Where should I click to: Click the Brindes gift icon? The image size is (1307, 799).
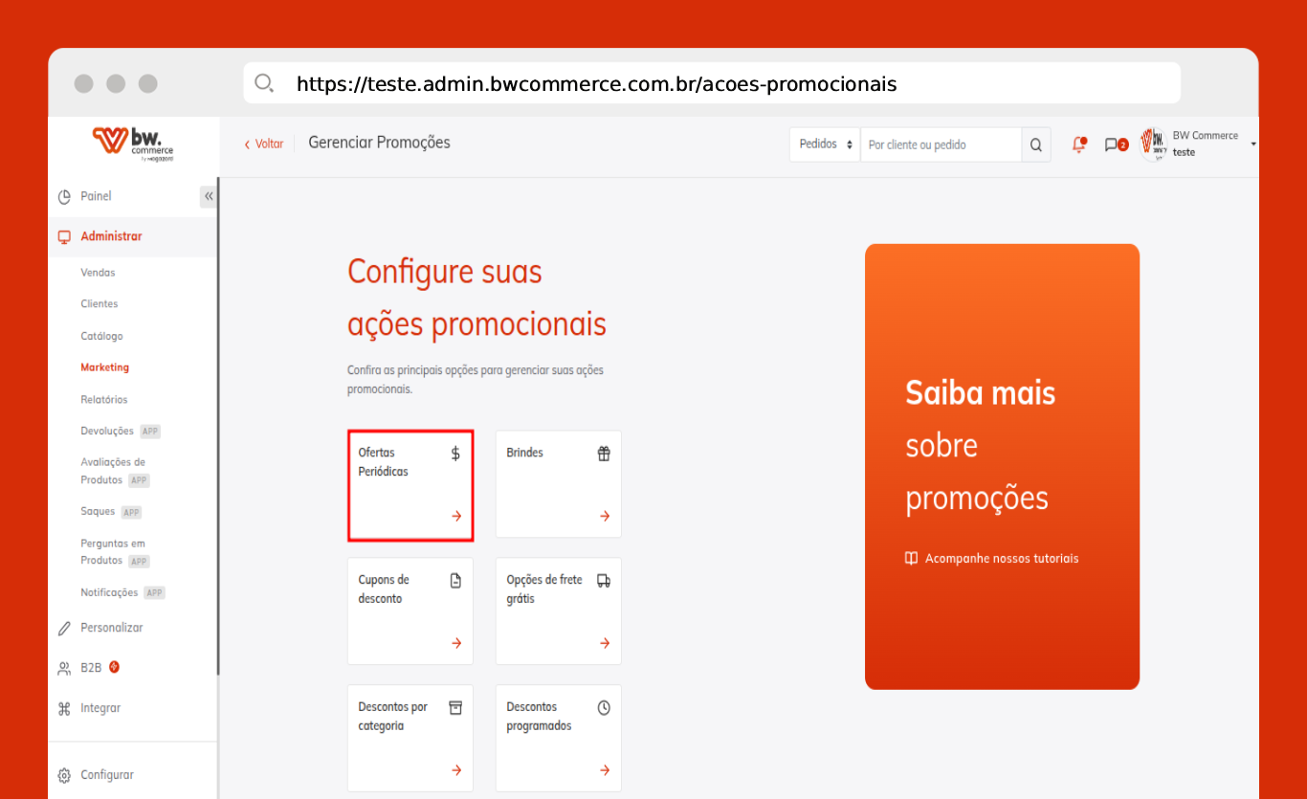(604, 454)
